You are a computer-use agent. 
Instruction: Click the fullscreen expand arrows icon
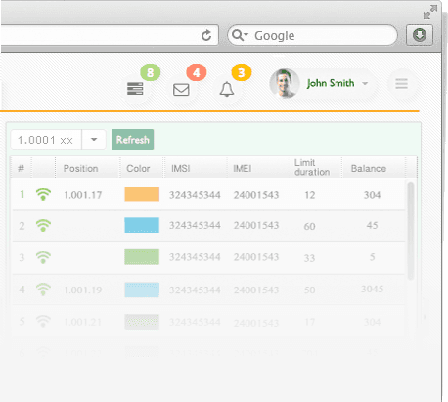(x=430, y=12)
